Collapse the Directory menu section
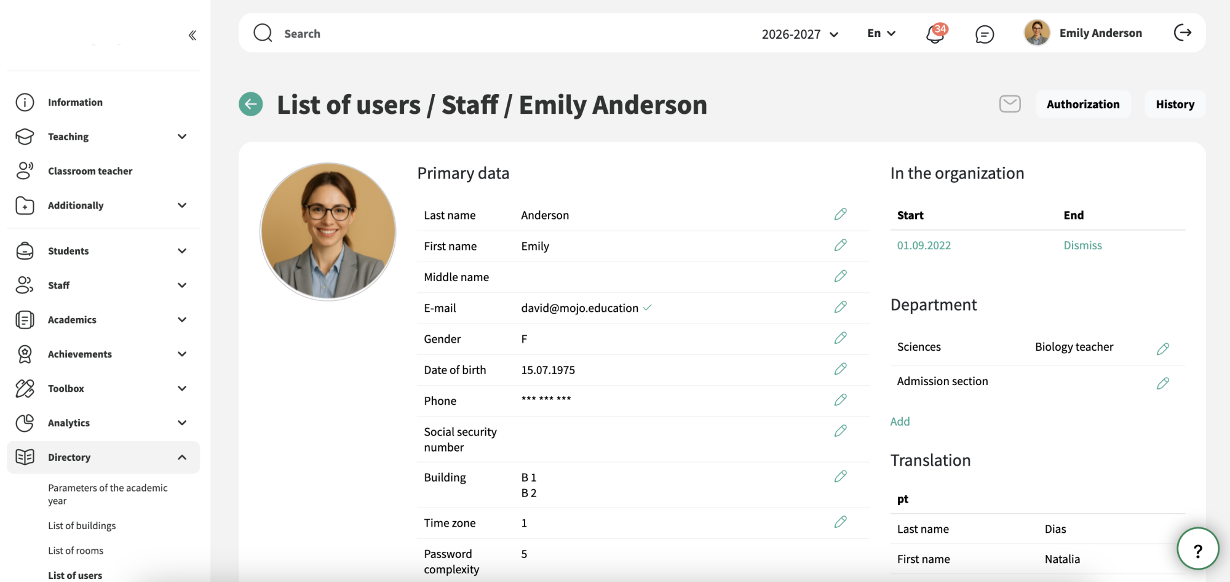The image size is (1230, 582). (x=103, y=457)
